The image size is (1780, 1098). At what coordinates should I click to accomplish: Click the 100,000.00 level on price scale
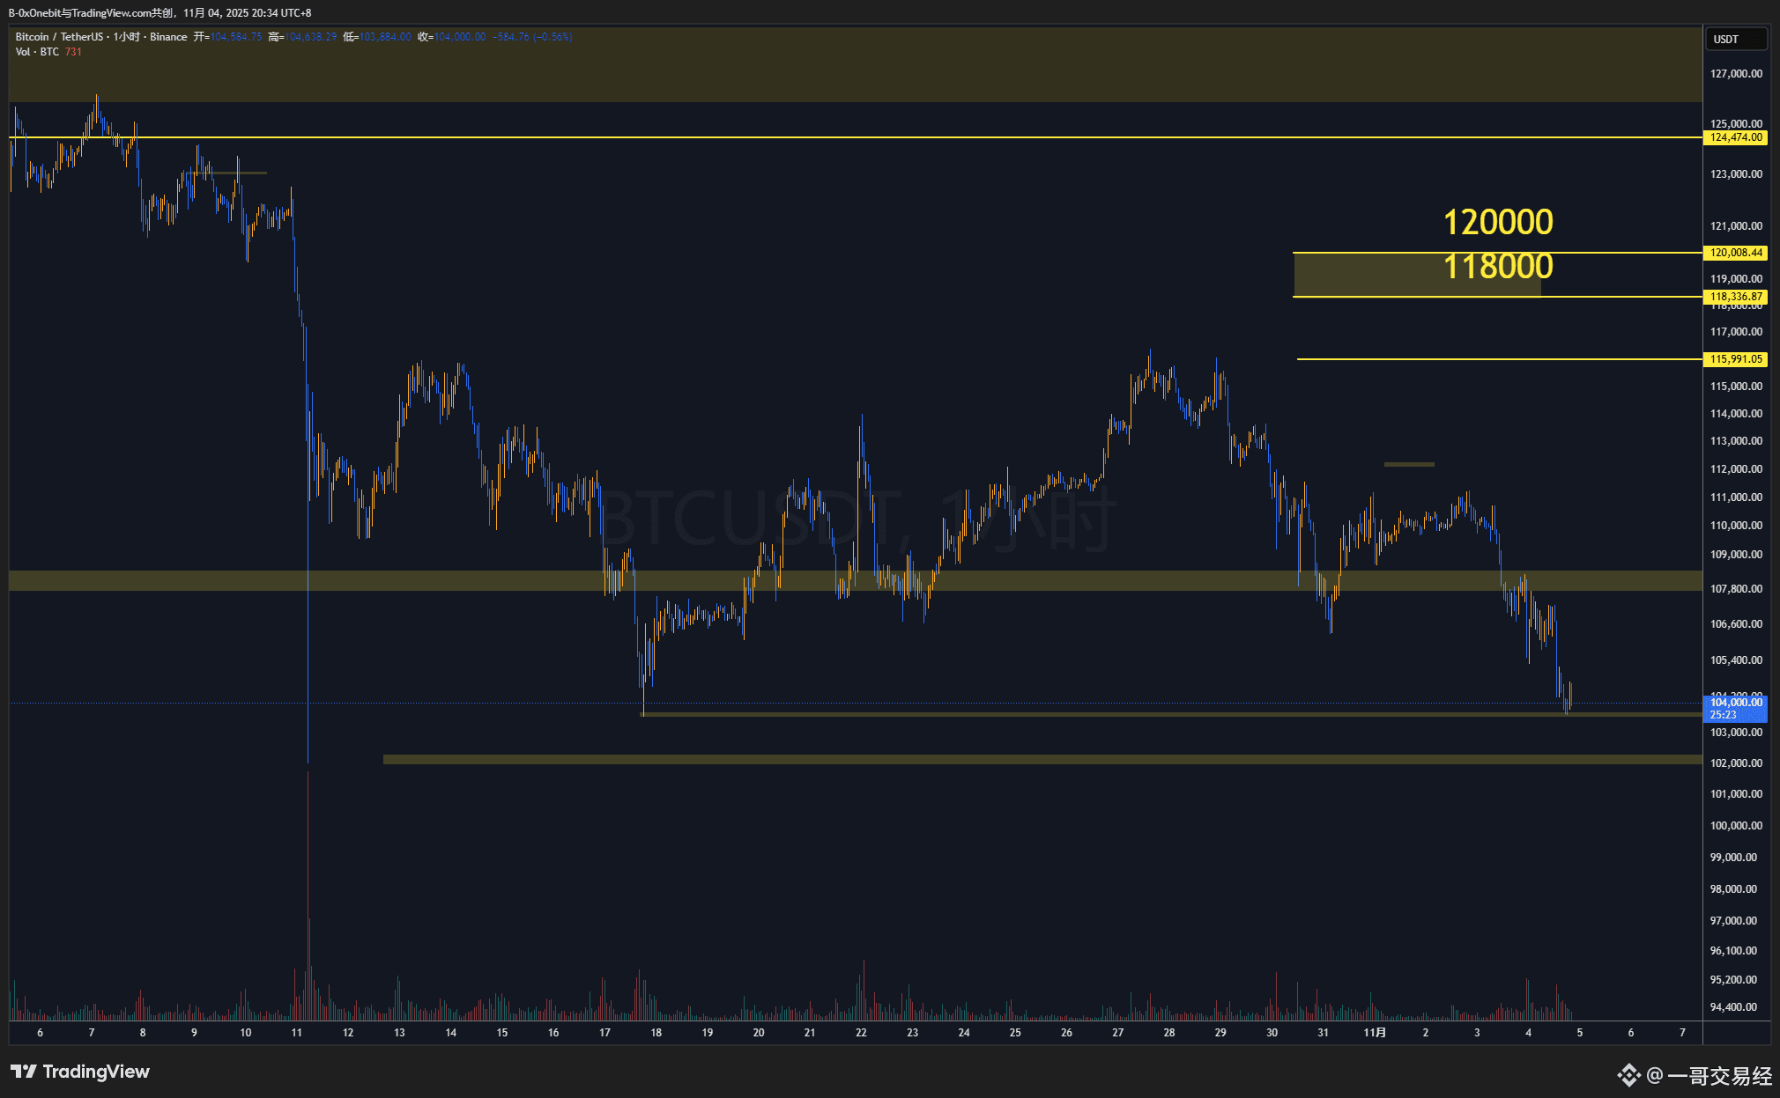[x=1736, y=826]
